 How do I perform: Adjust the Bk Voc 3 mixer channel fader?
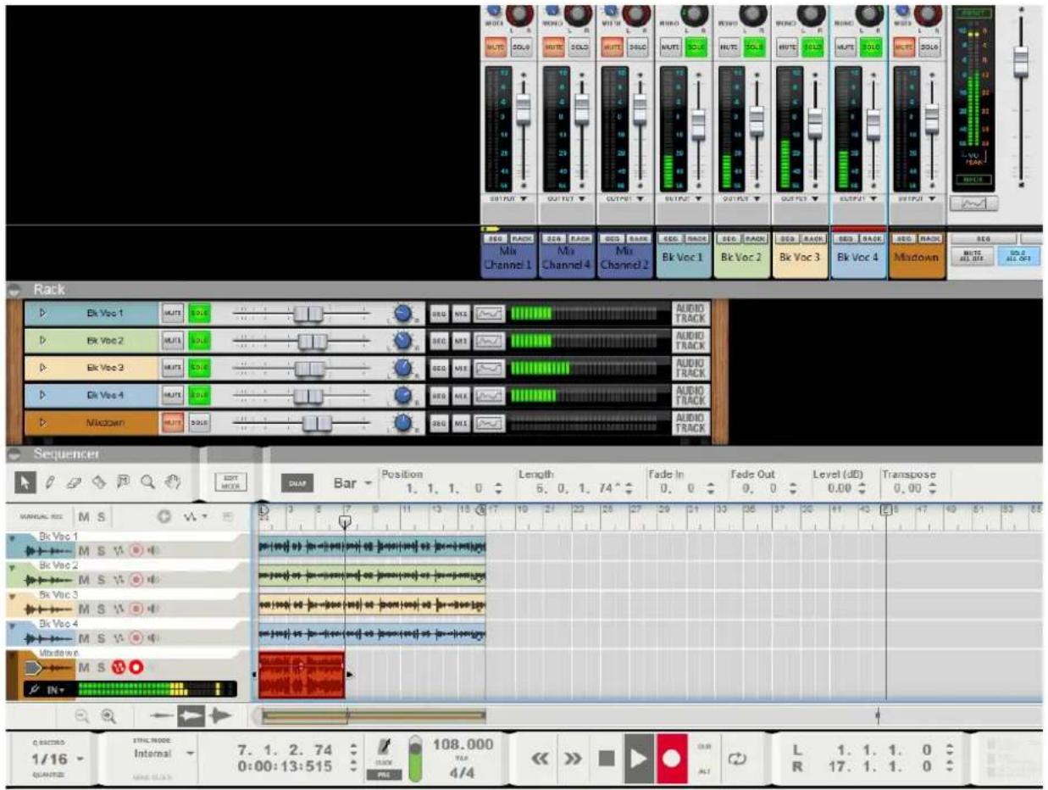(815, 122)
